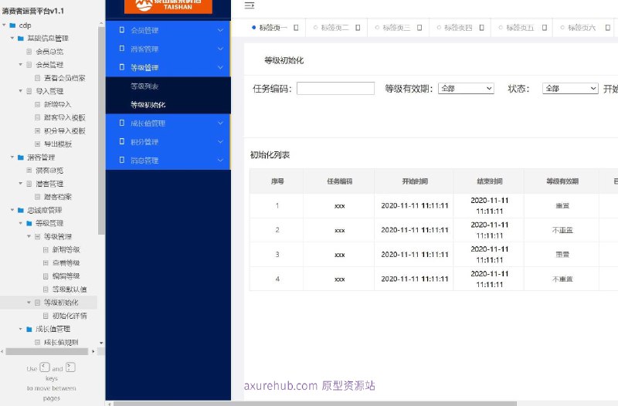This screenshot has width=618, height=406.
Task: Click the right arrow key icon in hint
Action: tap(70, 367)
